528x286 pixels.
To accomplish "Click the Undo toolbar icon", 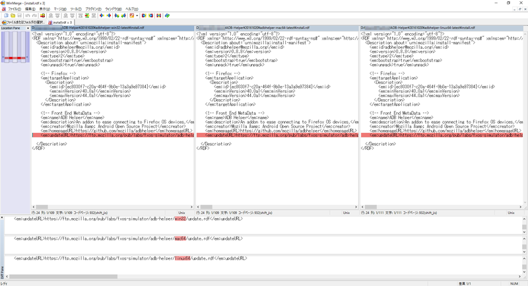I will click(28, 15).
